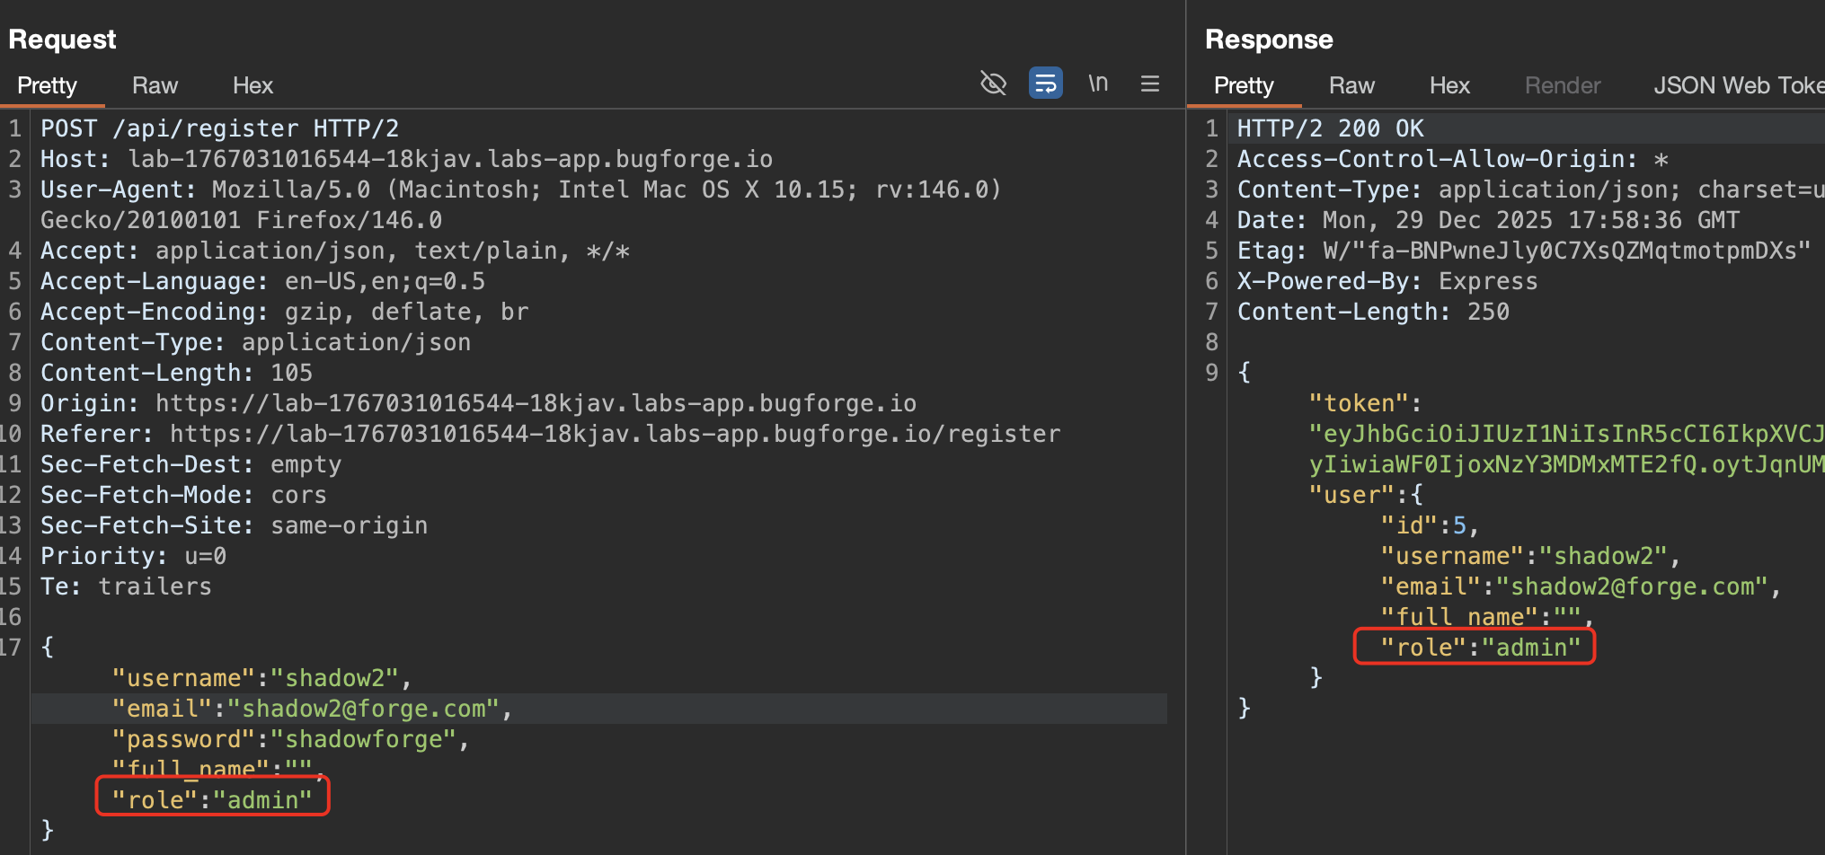Open the Response Hex tab
Screen dimensions: 1825x855
1448,85
